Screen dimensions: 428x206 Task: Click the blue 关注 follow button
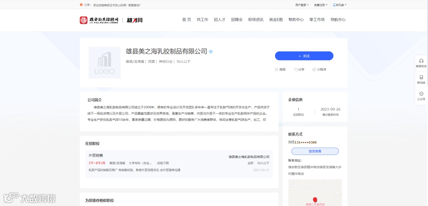[304, 56]
